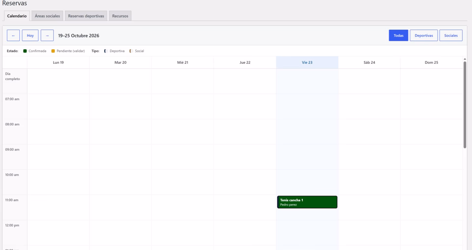Click the 08:00 am time label
472x250 pixels.
point(12,124)
